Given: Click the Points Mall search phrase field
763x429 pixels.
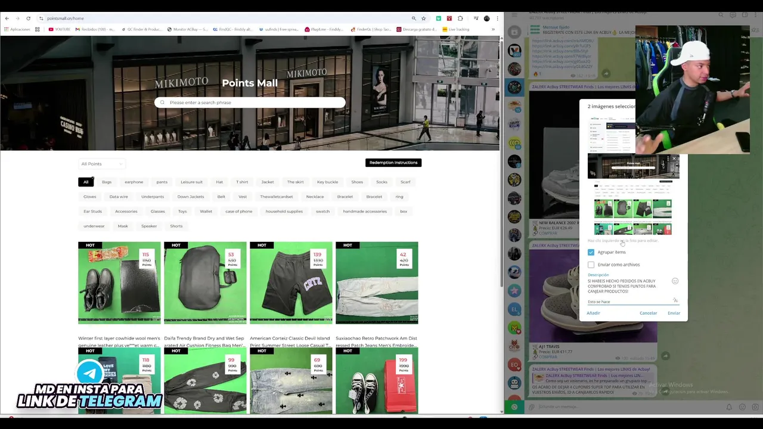Looking at the screenshot, I should (x=250, y=102).
